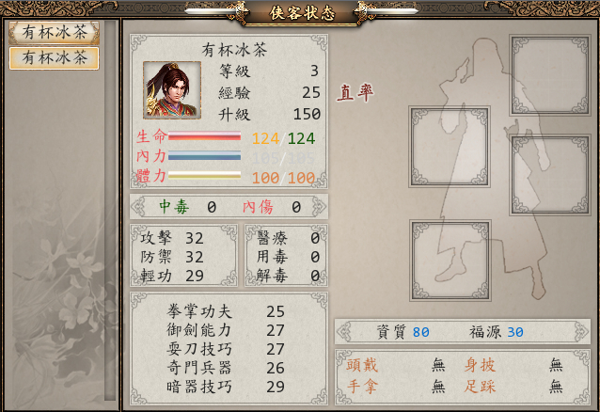The width and height of the screenshot is (600, 412).
Task: Click the red 直率 personality trait label
Action: pyautogui.click(x=355, y=92)
